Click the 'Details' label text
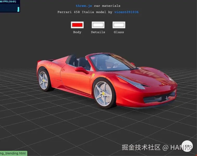This screenshot has width=197, height=156. click(x=98, y=32)
